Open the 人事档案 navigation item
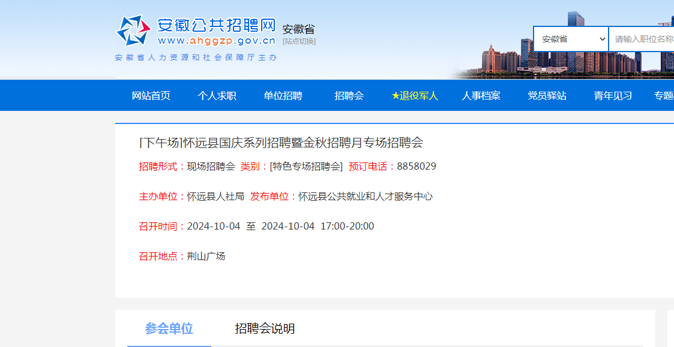This screenshot has height=347, width=674. 481,96
